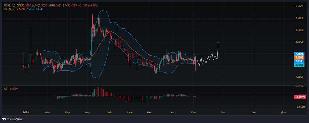Click the 2.2000 price axis label

299,77
